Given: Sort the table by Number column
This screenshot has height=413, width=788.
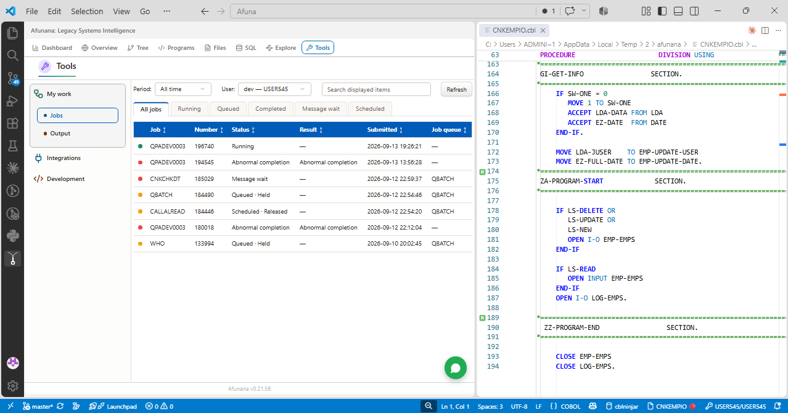Looking at the screenshot, I should [x=209, y=130].
